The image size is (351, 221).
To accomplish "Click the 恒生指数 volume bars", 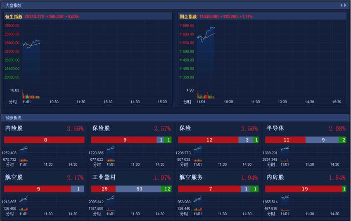I will tap(31, 95).
